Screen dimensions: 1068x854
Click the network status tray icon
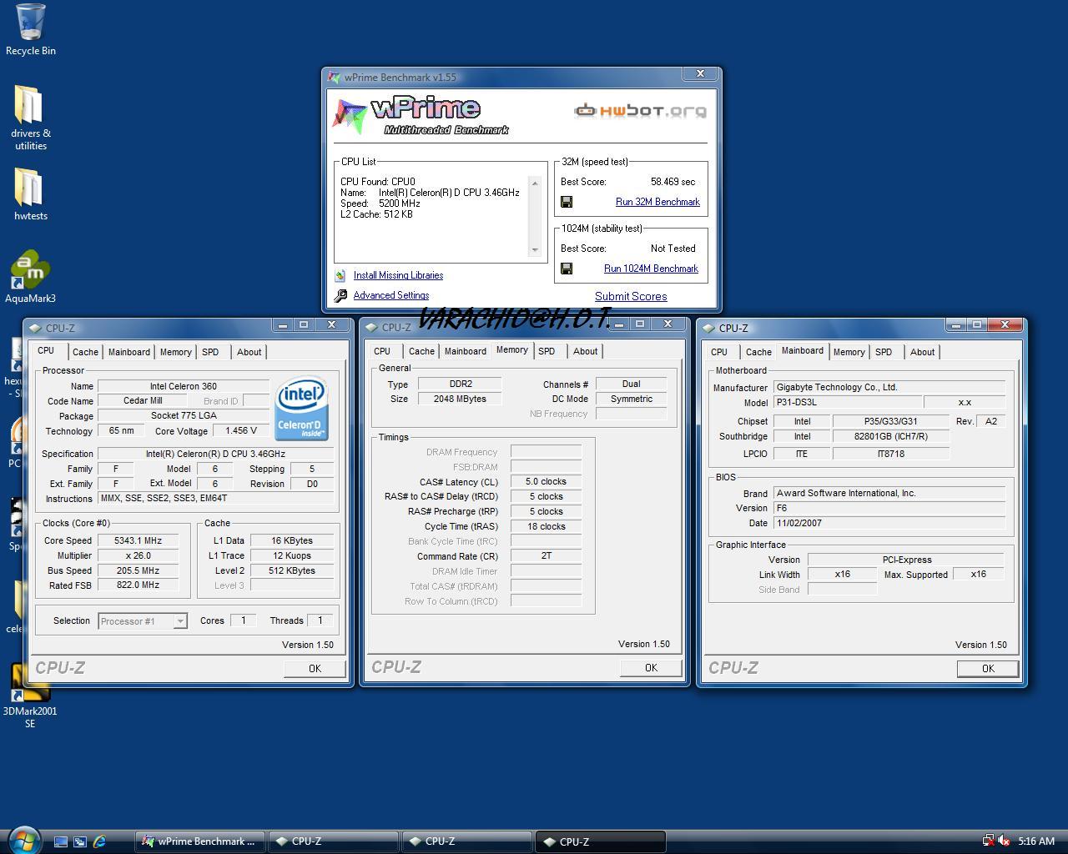click(x=988, y=841)
